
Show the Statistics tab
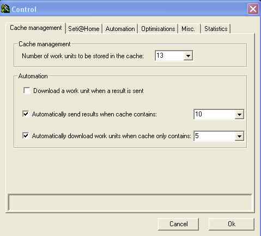click(216, 29)
